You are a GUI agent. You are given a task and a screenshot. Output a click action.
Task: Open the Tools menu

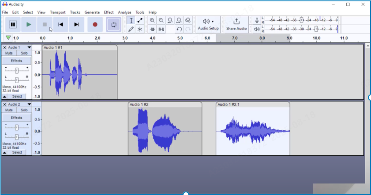click(x=139, y=12)
